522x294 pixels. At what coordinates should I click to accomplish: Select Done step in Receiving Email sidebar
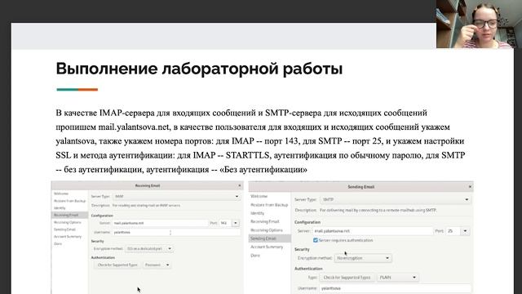click(x=58, y=243)
